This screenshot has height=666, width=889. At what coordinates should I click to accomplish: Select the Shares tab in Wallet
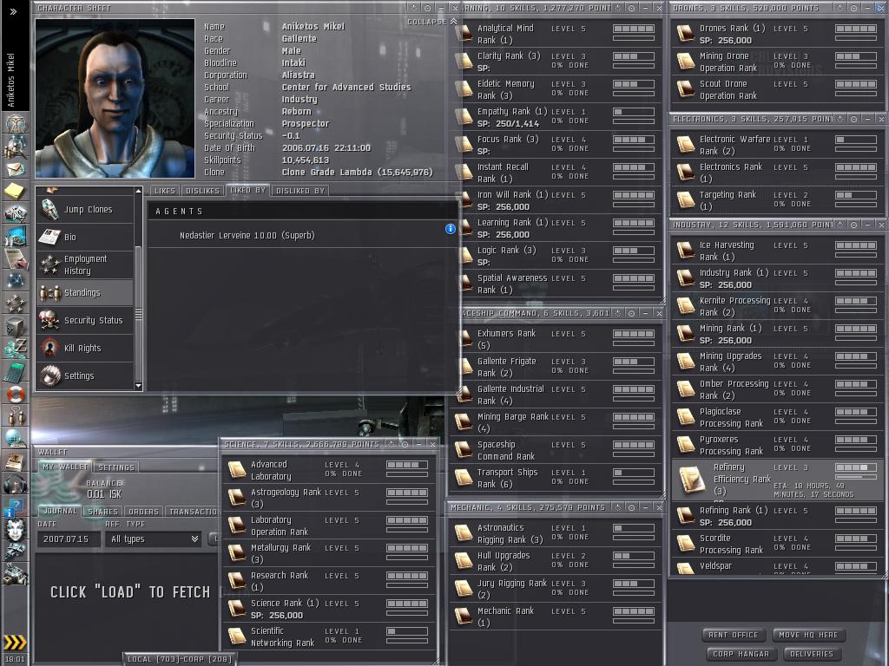[x=102, y=512]
